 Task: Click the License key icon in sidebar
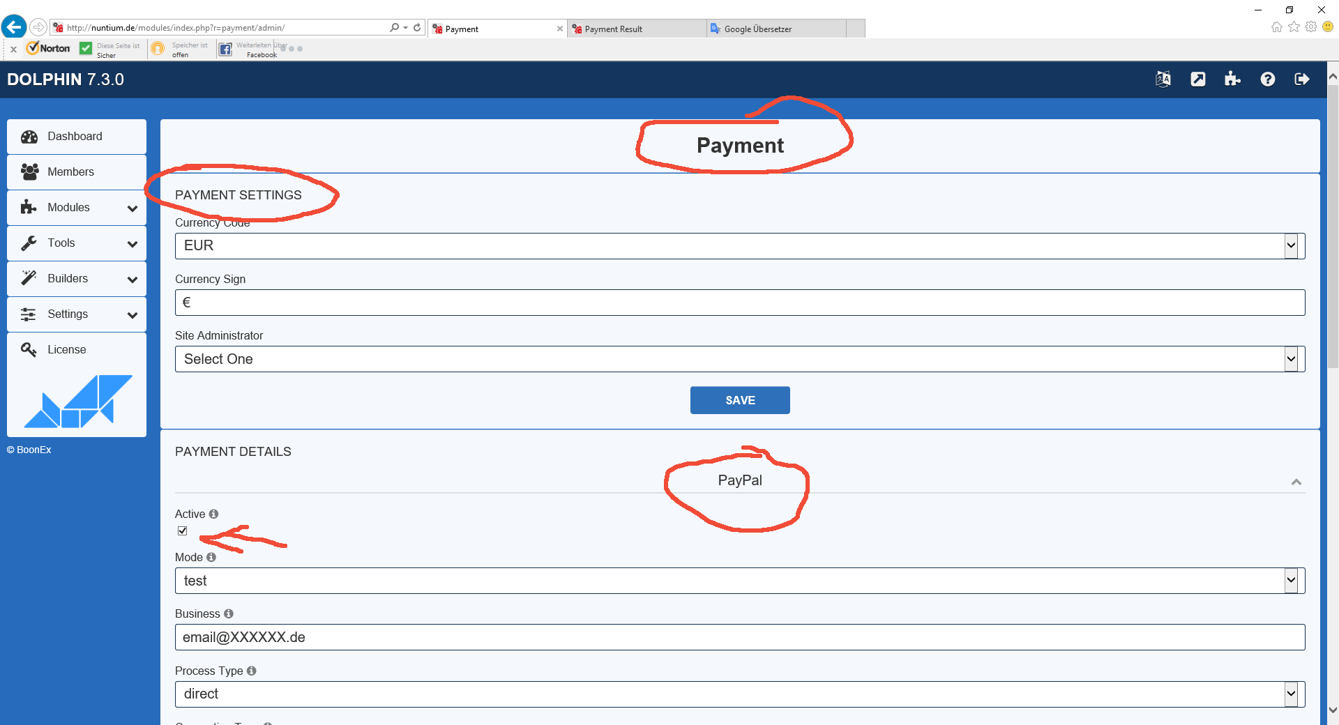[29, 349]
